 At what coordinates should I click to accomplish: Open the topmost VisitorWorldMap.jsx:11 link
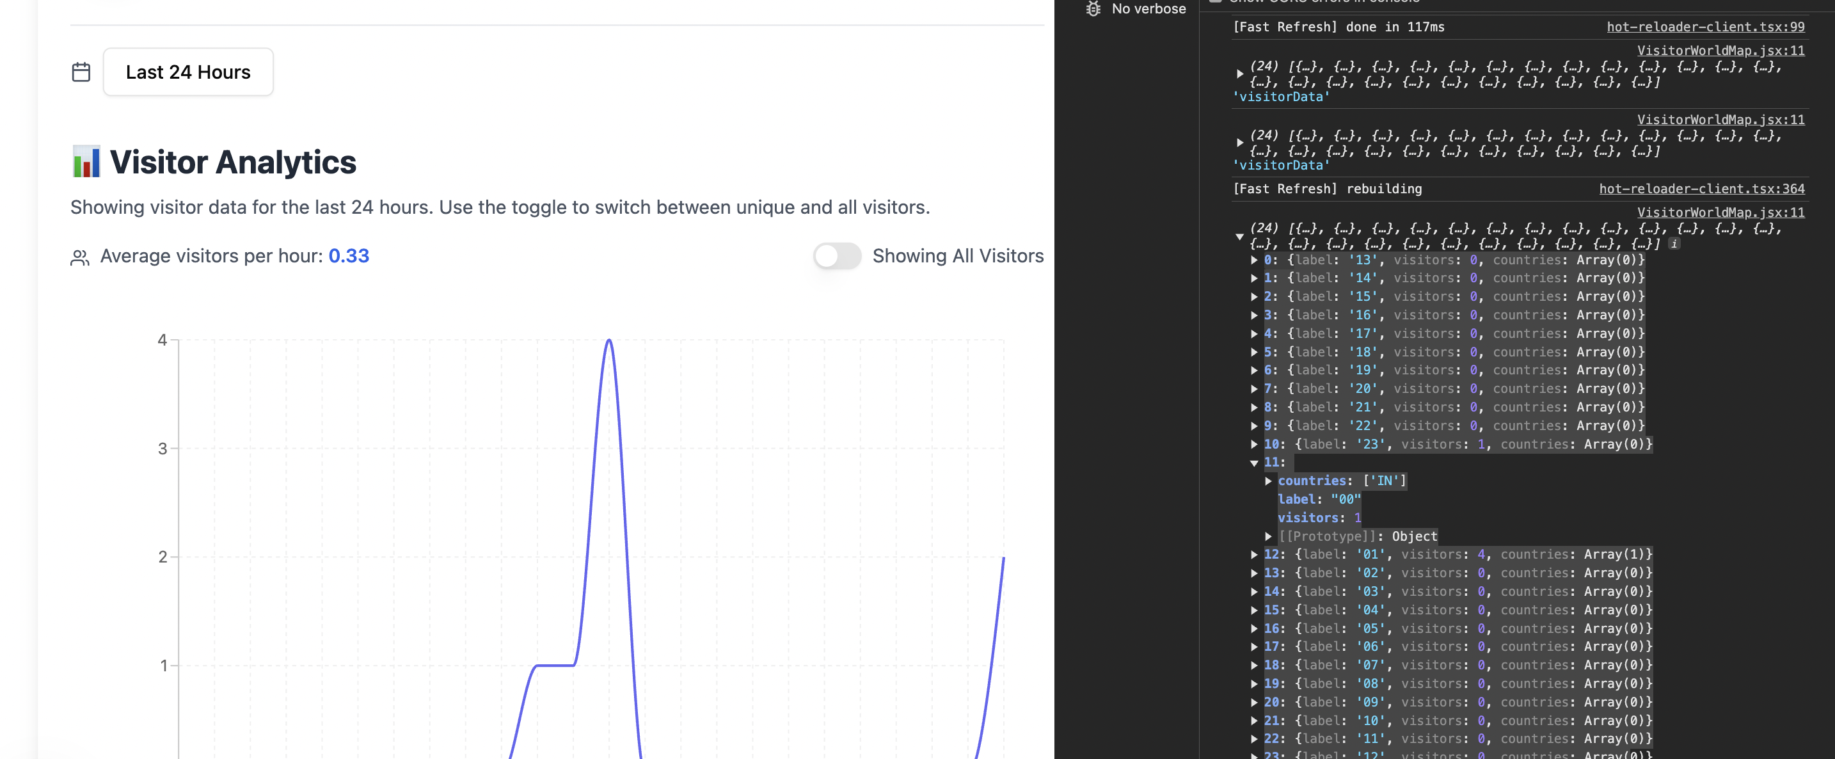(1720, 51)
